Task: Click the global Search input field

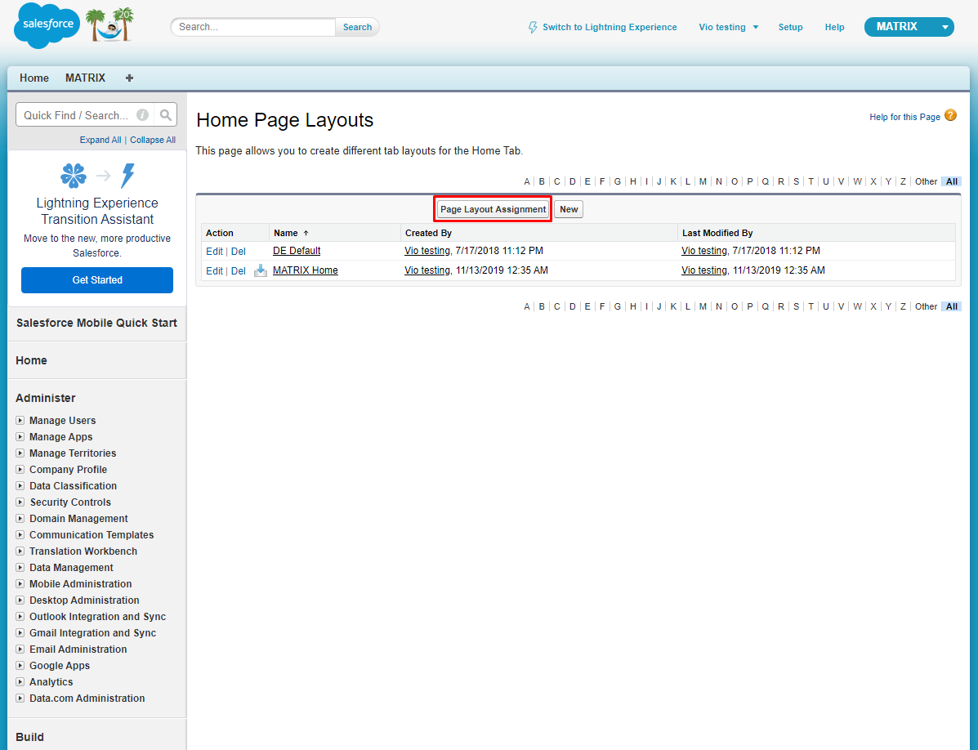Action: [x=254, y=28]
